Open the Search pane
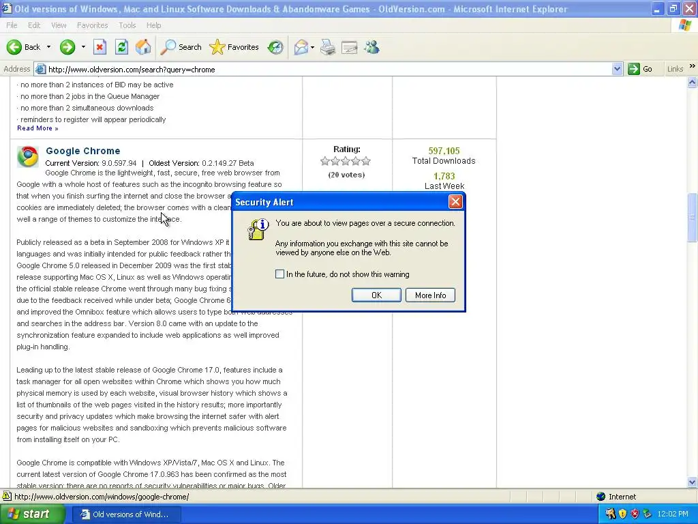Screen dimensions: 698x524 [x=181, y=47]
